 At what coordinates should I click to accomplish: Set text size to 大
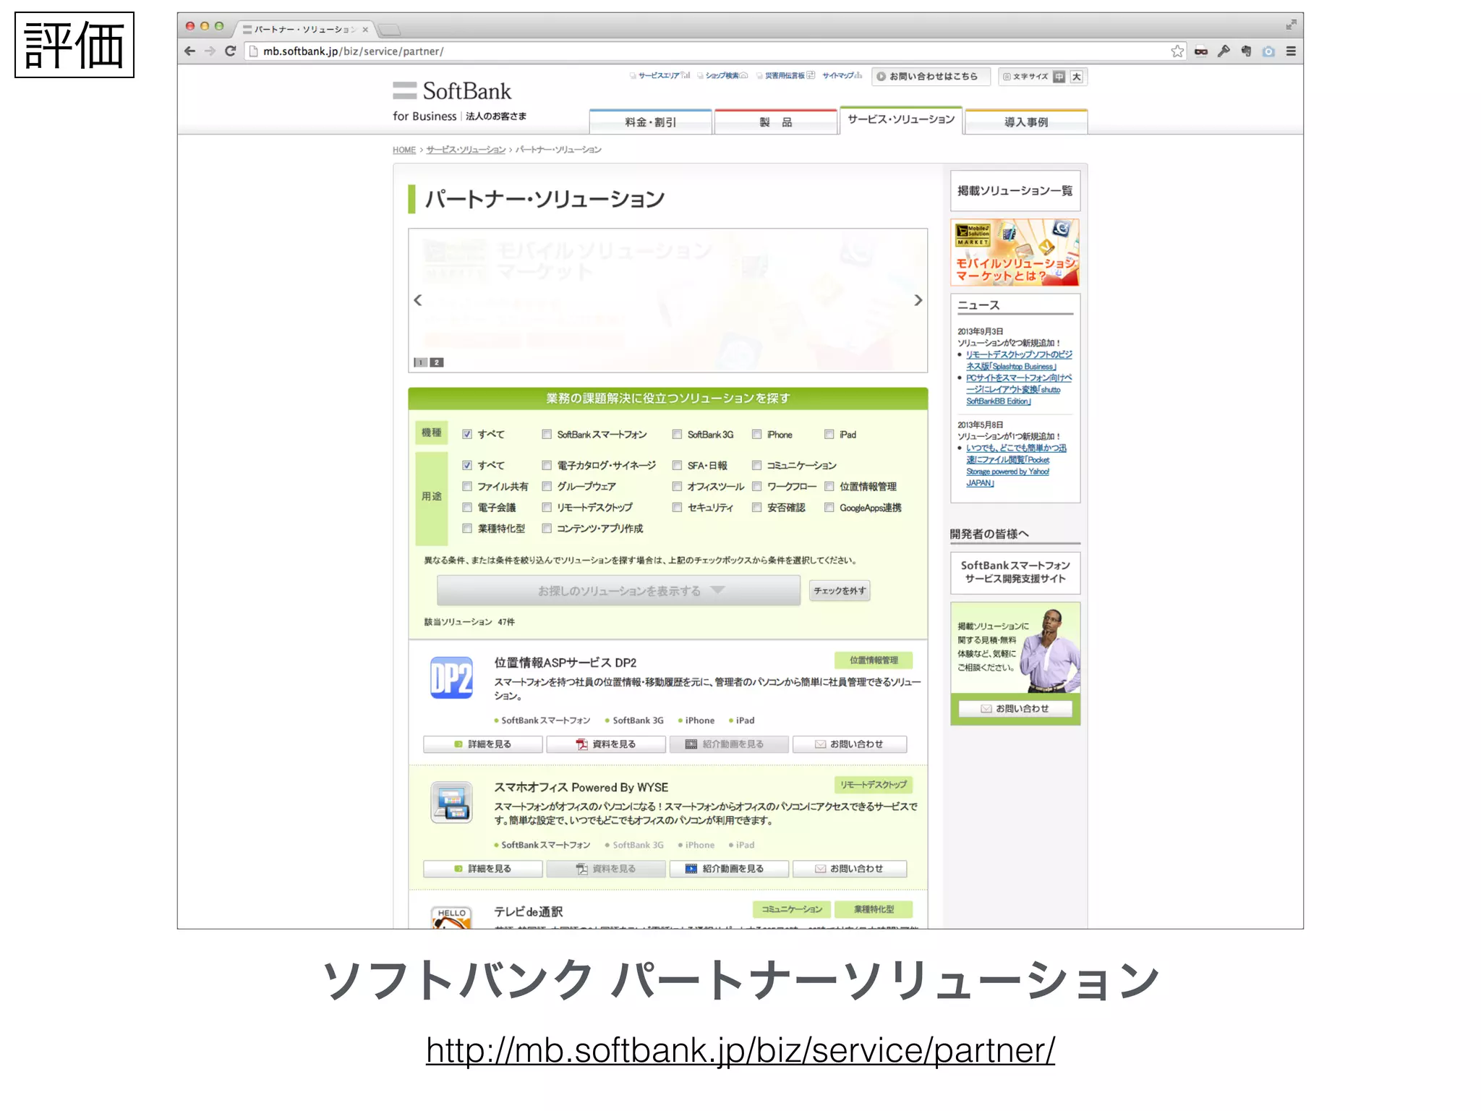[1077, 77]
